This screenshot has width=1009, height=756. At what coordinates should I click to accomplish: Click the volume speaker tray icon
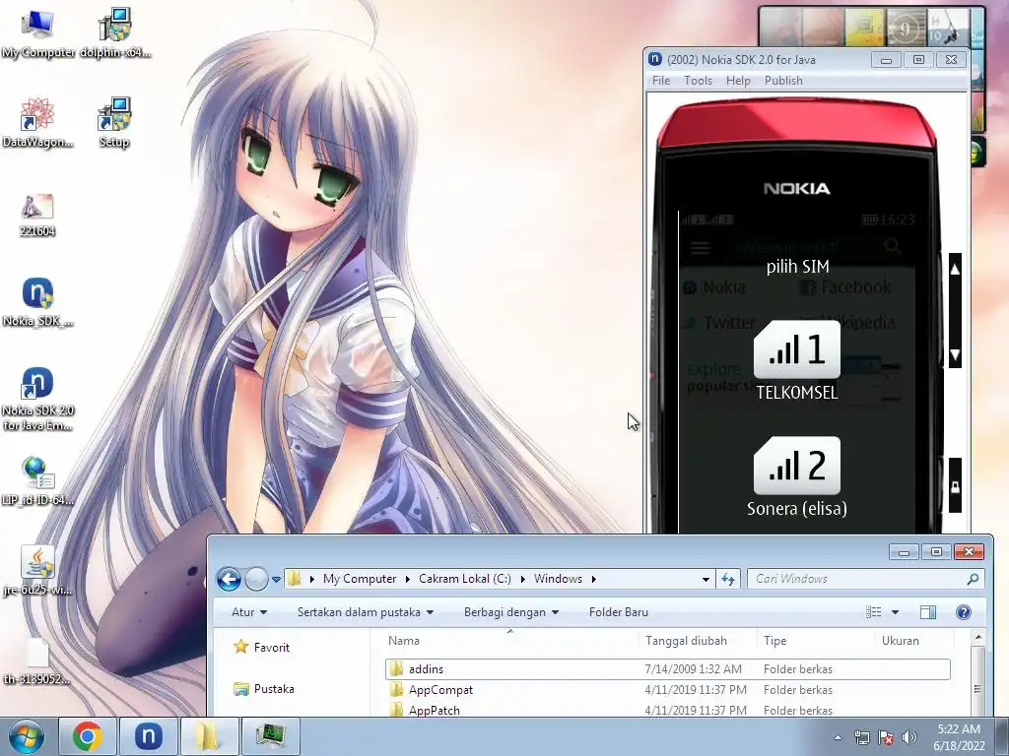pos(909,737)
